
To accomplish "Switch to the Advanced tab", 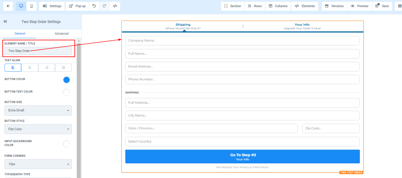I will click(62, 33).
